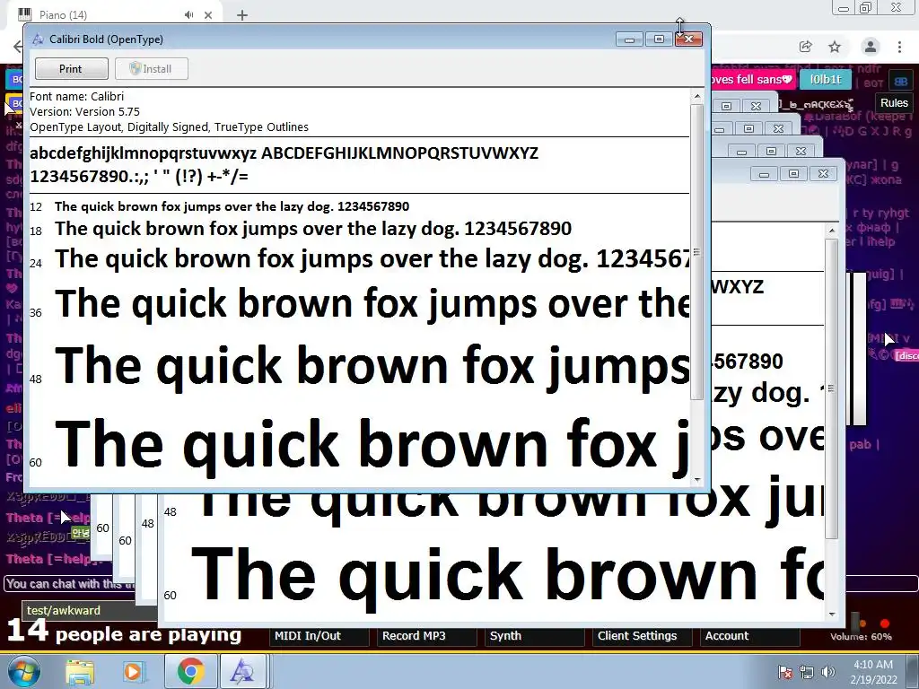919x689 pixels.
Task: Click the share-page icon in Chrome's address bar
Action: pyautogui.click(x=805, y=47)
